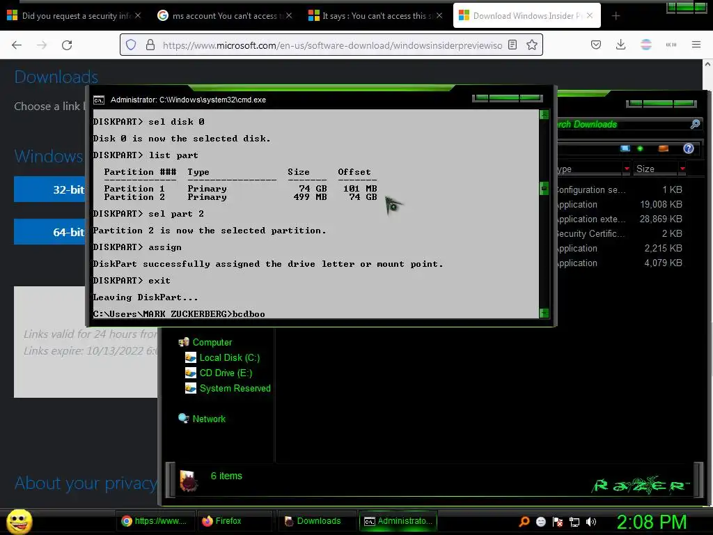Open explorer help question mark icon
The width and height of the screenshot is (713, 535).
(689, 148)
